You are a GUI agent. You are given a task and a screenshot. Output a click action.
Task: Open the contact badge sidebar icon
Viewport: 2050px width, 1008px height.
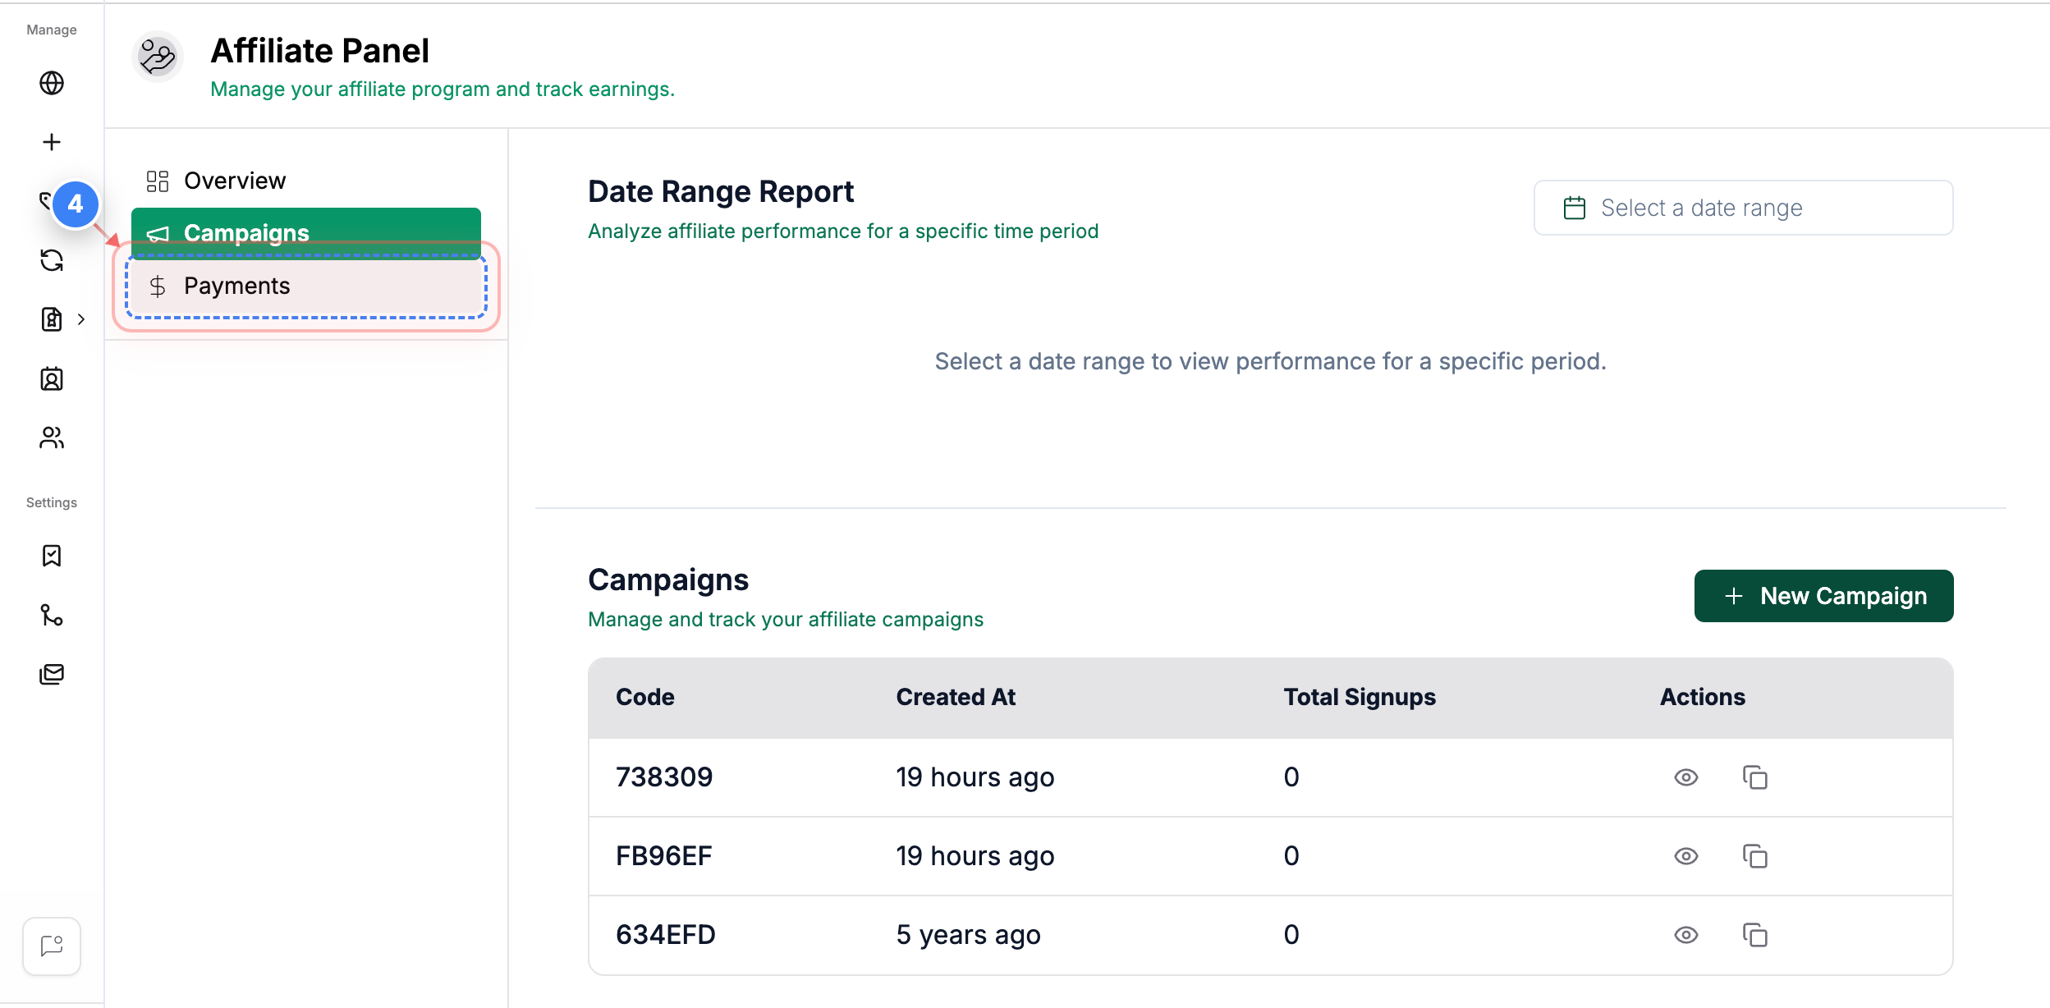pyautogui.click(x=52, y=378)
